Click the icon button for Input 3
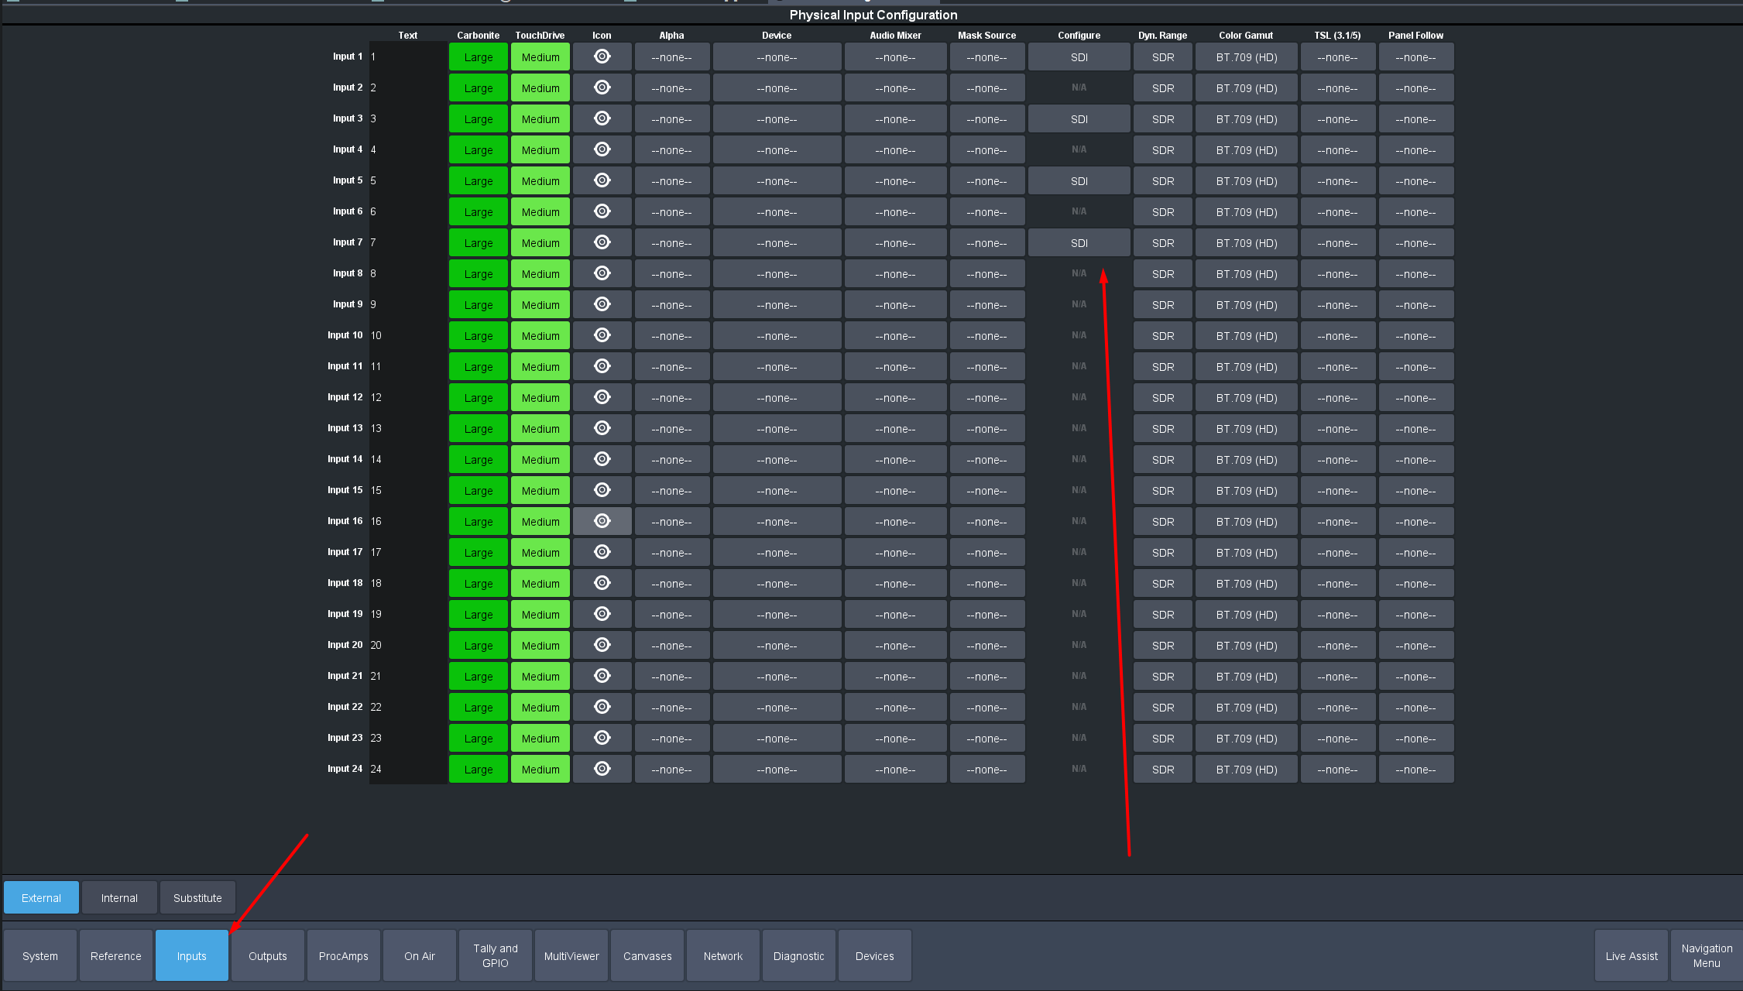Screen dimensions: 1743x991 [x=602, y=118]
